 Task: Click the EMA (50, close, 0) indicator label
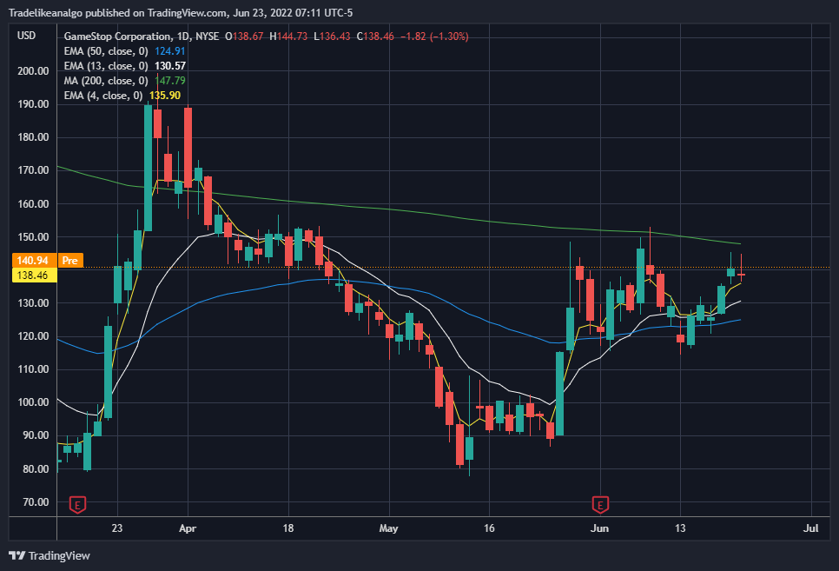point(106,51)
